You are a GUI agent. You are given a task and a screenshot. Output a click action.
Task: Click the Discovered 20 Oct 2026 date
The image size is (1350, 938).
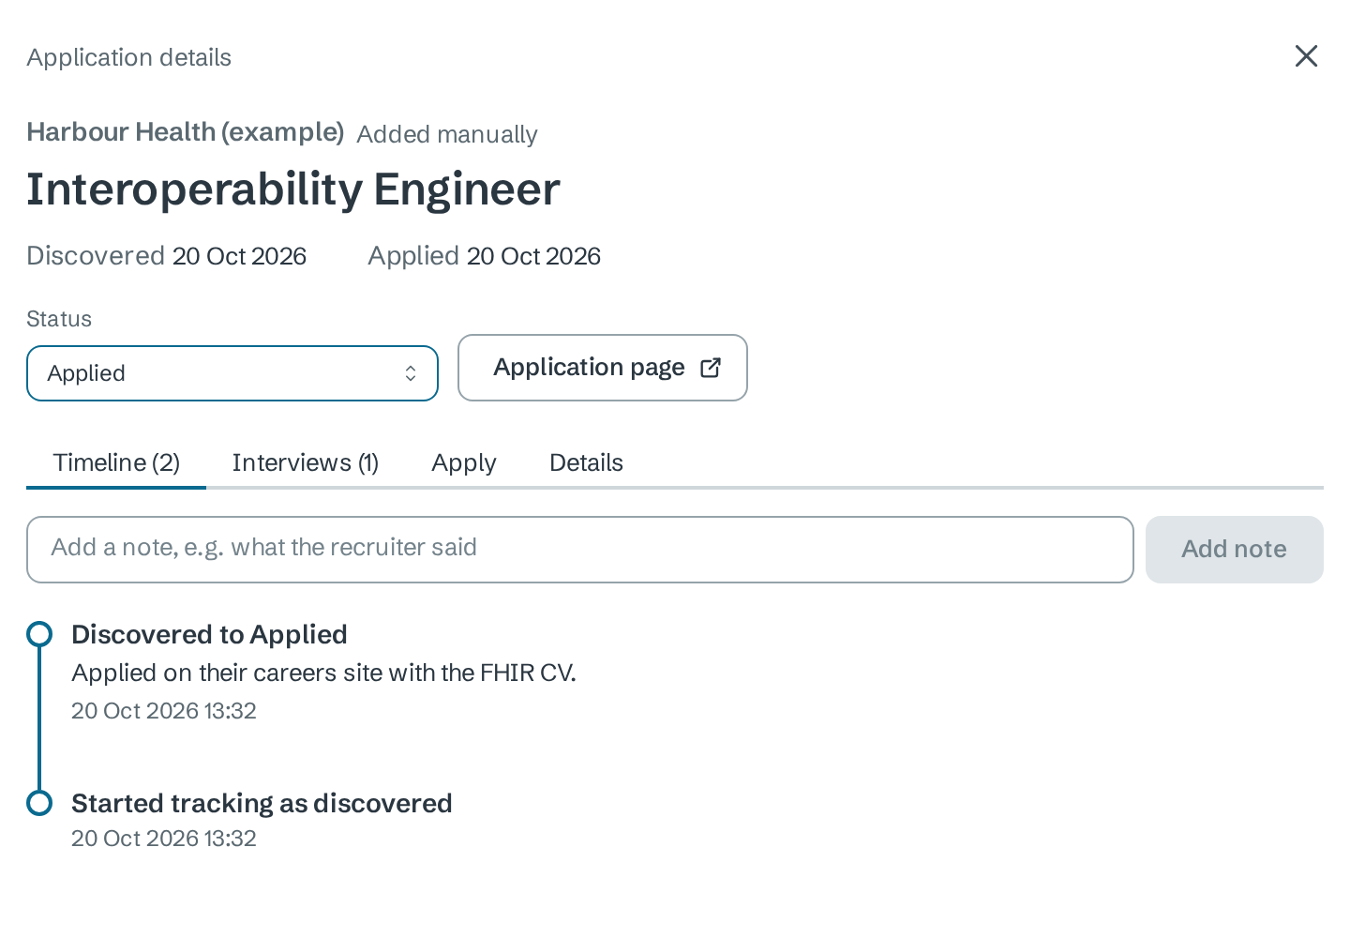[x=167, y=256]
